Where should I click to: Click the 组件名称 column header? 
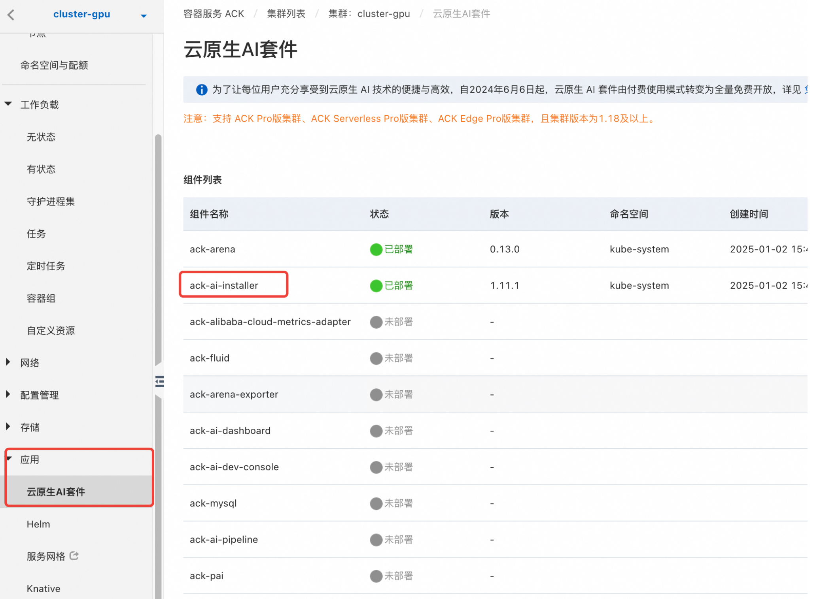pos(209,214)
